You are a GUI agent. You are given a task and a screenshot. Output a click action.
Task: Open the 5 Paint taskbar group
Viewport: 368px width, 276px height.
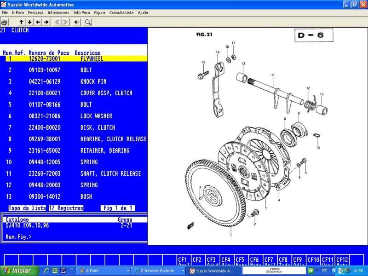click(104, 270)
